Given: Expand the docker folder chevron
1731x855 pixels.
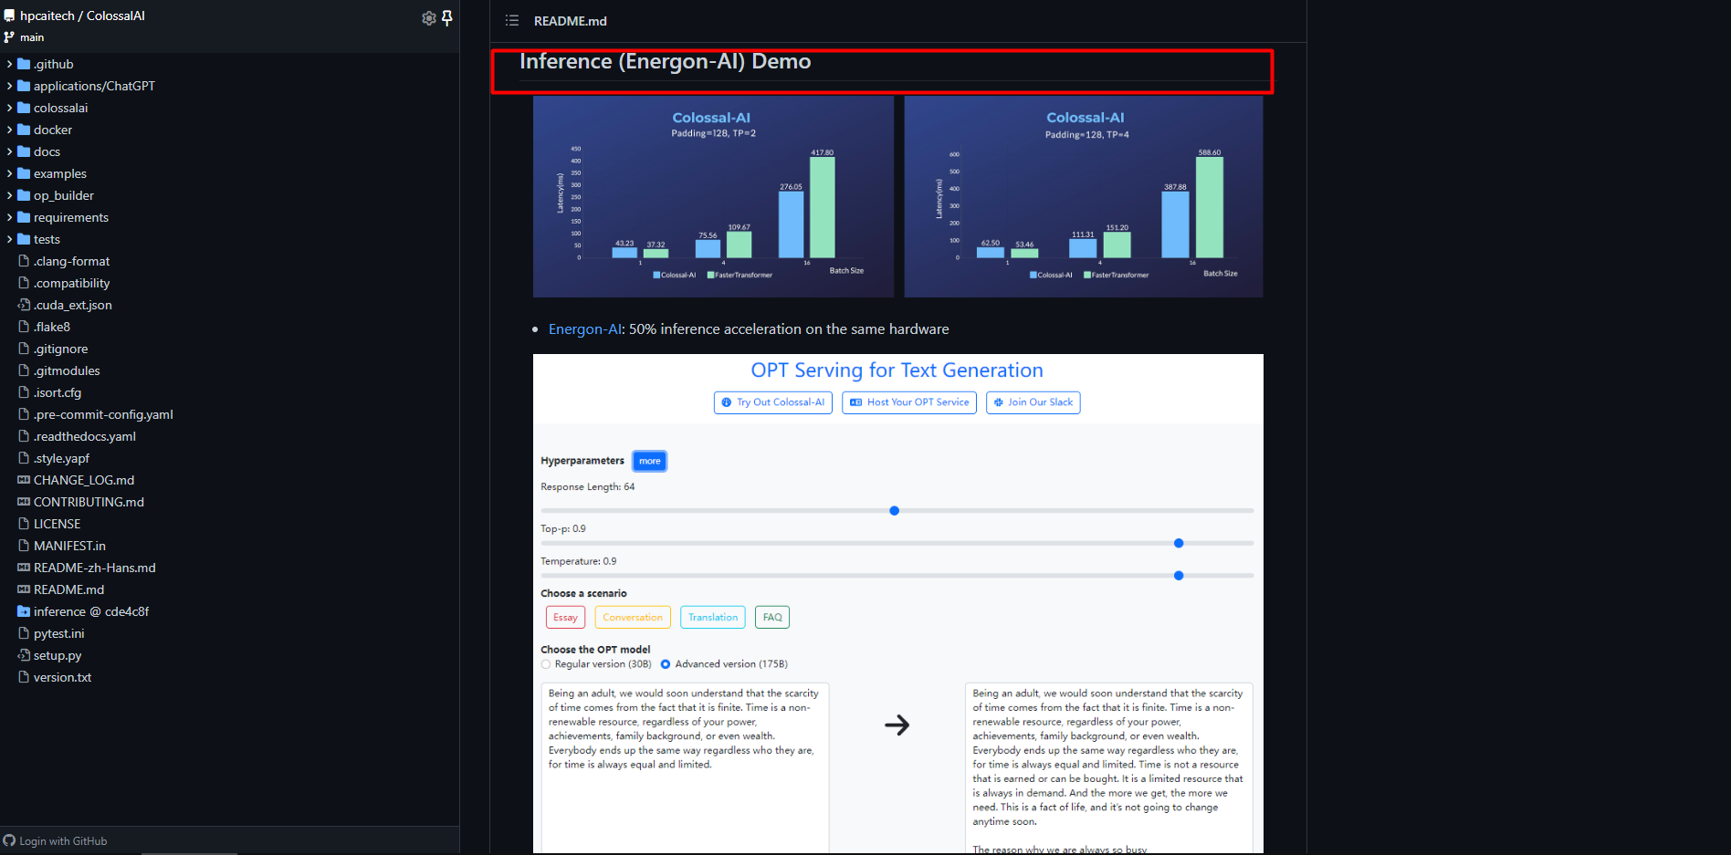Looking at the screenshot, I should tap(9, 130).
